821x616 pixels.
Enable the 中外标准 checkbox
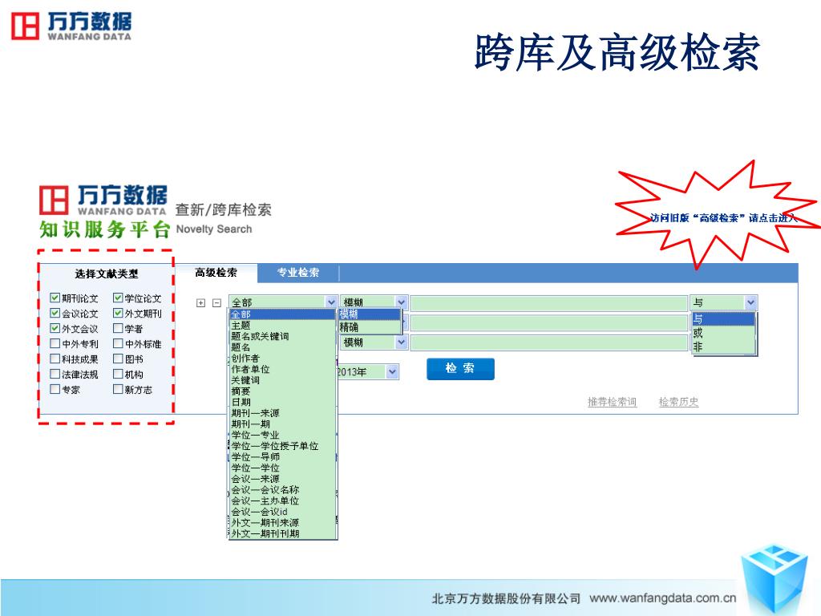(x=118, y=343)
